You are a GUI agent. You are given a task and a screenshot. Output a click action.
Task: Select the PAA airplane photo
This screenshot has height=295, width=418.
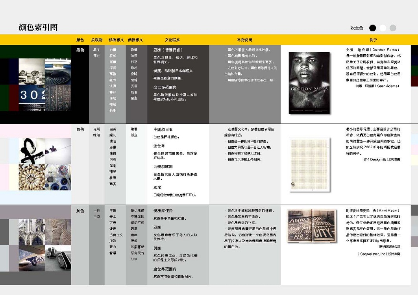pyautogui.click(x=58, y=258)
